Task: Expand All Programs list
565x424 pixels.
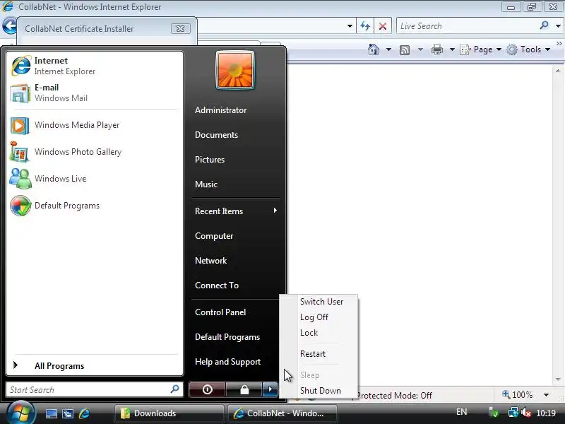Action: pyautogui.click(x=95, y=365)
